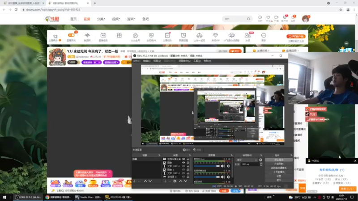Toggle the lock on 视频采集设备 source
The width and height of the screenshot is (358, 201).
[188, 159]
